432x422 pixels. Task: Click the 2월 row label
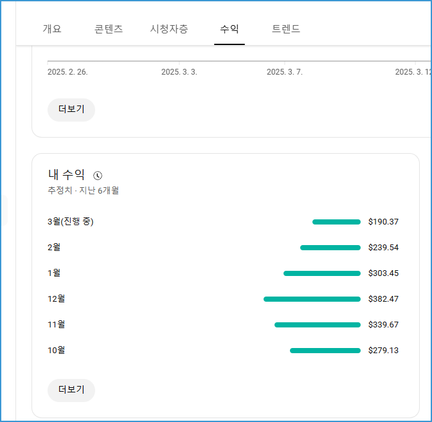54,247
